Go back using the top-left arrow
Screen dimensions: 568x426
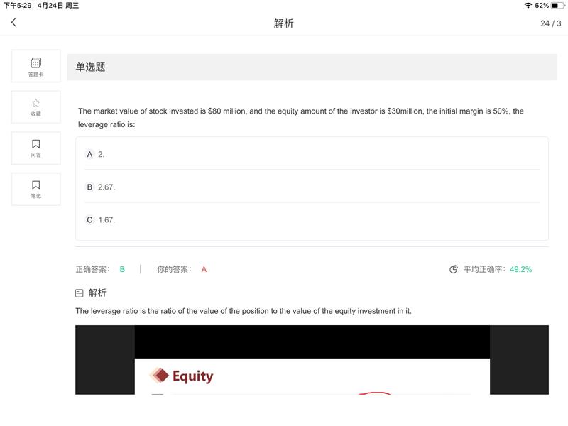[x=13, y=23]
